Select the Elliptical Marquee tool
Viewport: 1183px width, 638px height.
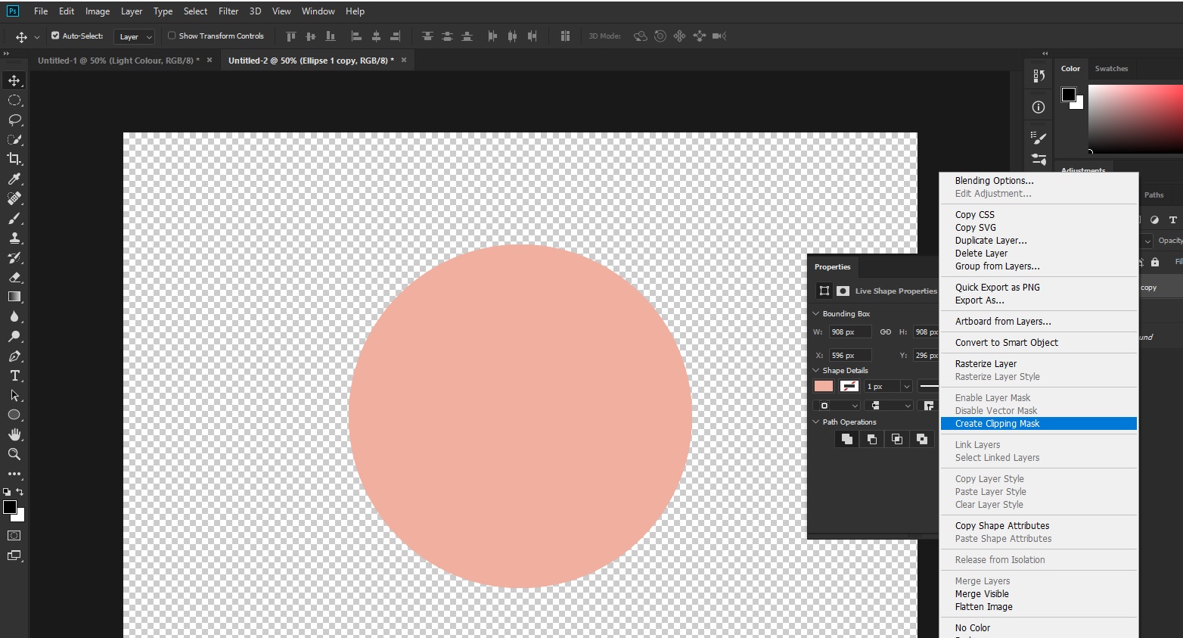click(x=14, y=100)
